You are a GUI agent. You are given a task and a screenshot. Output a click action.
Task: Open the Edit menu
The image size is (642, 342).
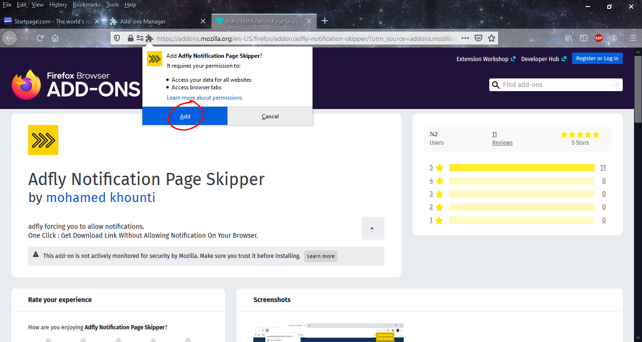point(22,5)
